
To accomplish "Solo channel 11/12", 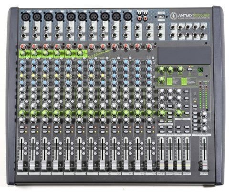I will click(125, 131).
